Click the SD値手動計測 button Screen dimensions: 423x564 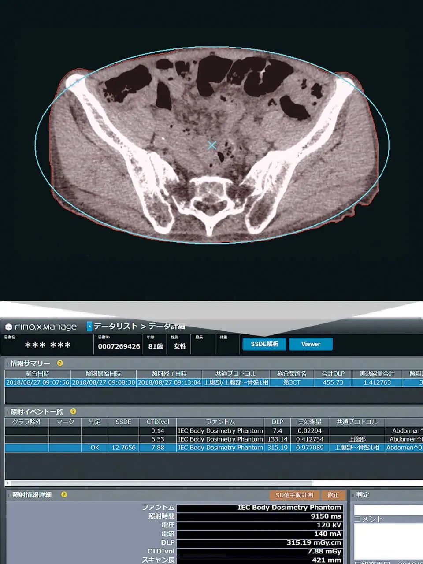click(294, 495)
